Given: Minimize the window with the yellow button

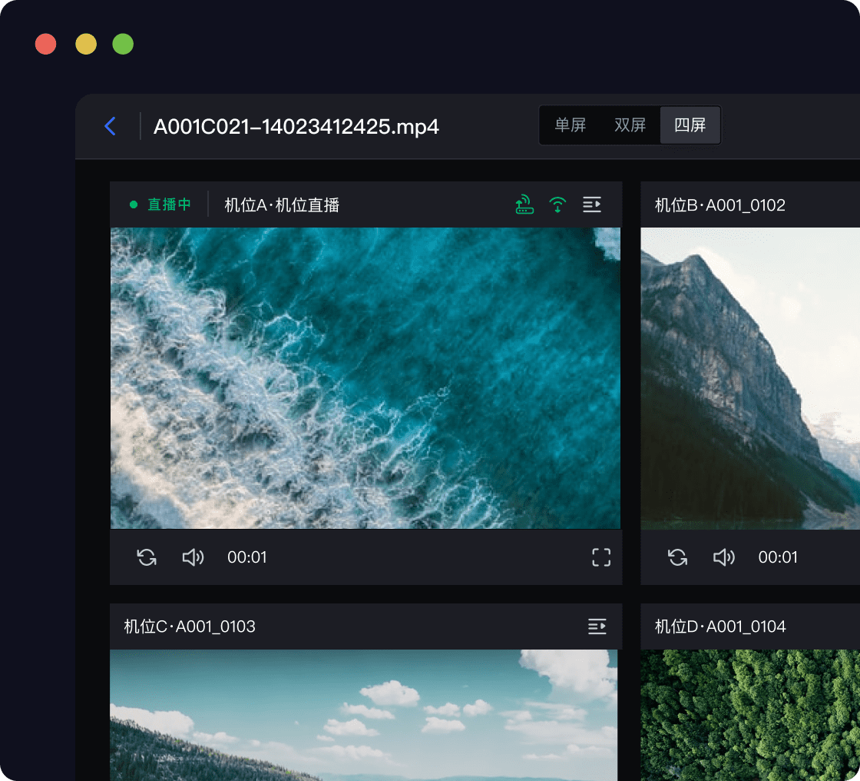Looking at the screenshot, I should coord(86,44).
